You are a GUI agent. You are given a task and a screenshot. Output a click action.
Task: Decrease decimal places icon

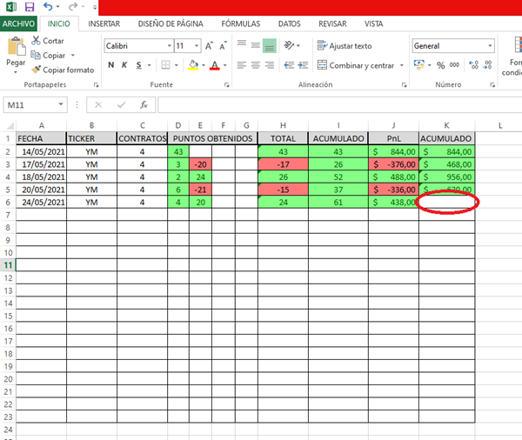[488, 65]
